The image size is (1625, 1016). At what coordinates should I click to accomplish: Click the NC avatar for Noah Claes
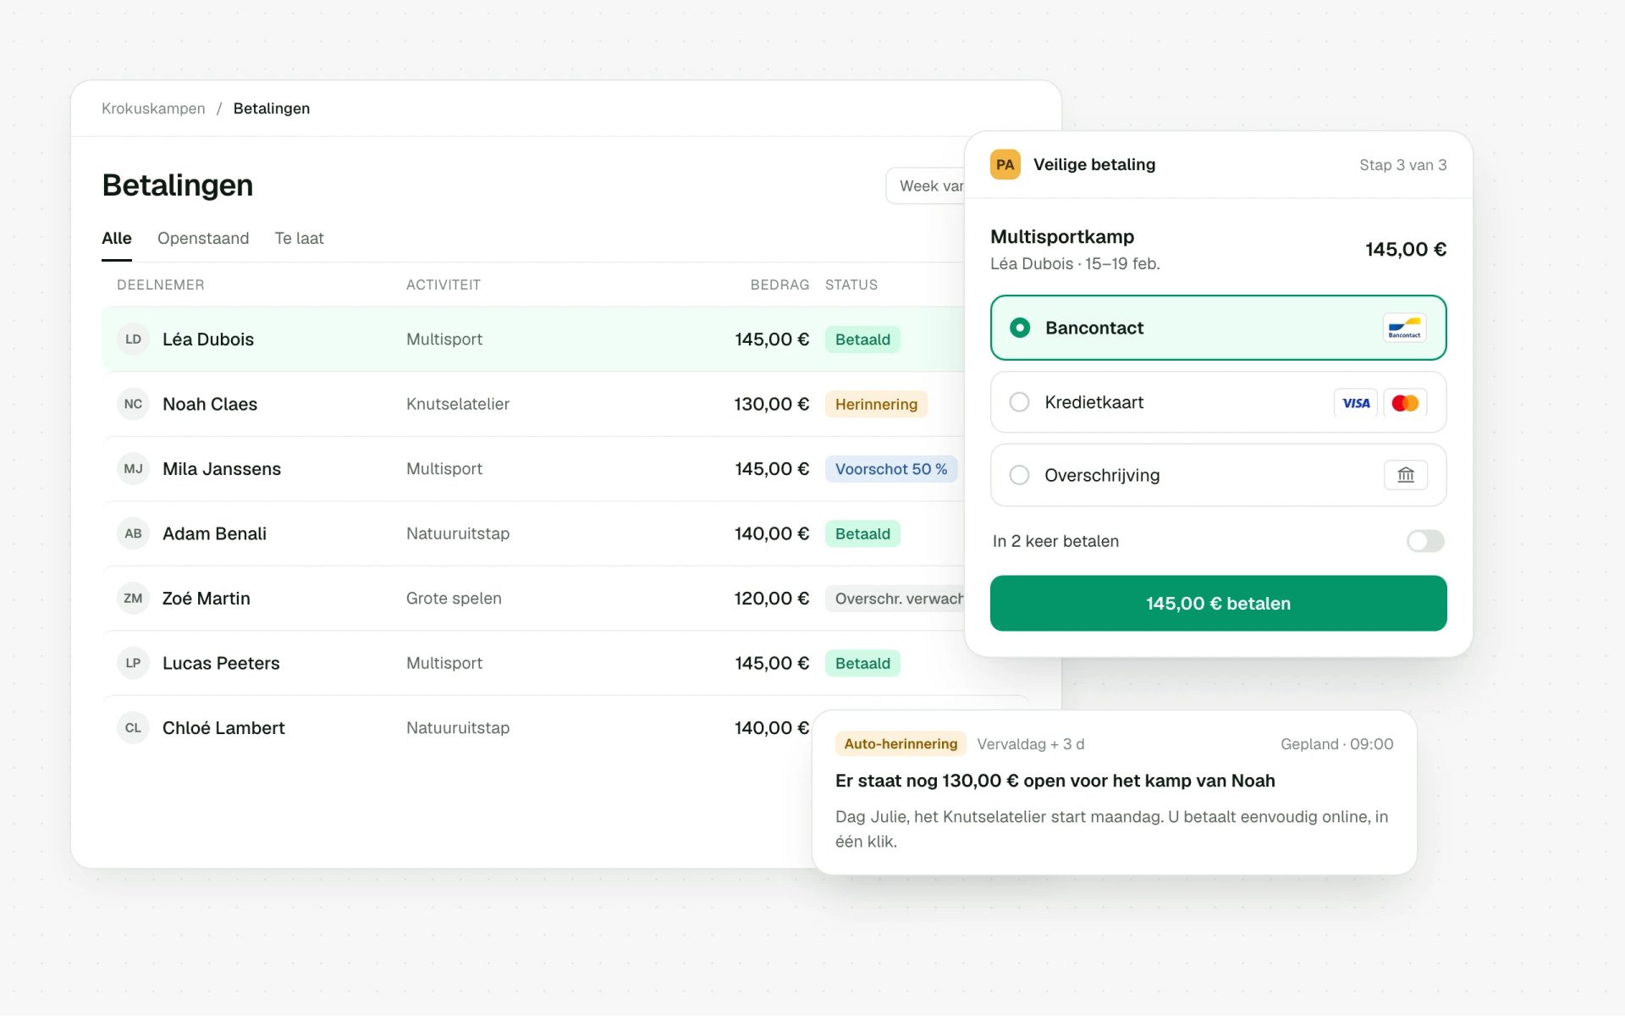[x=133, y=404]
